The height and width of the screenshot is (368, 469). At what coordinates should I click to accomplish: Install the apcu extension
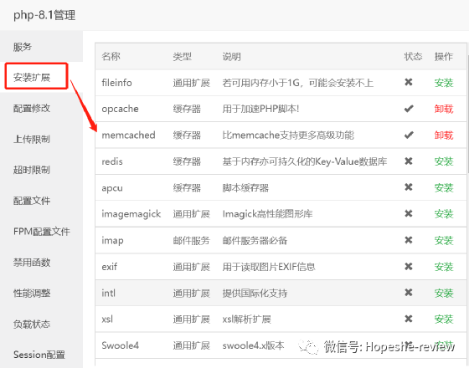pos(444,187)
